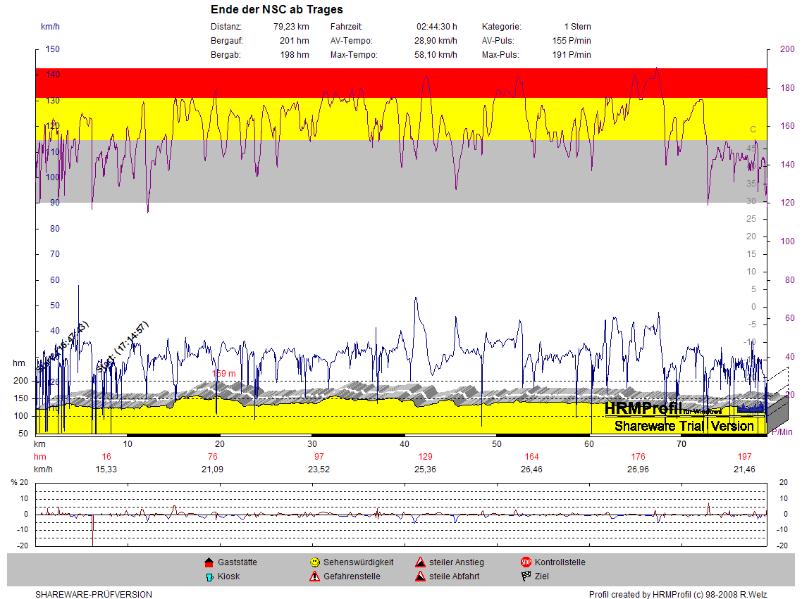Click the steile Abfahrt icon
This screenshot has height=599, width=802.
click(420, 576)
